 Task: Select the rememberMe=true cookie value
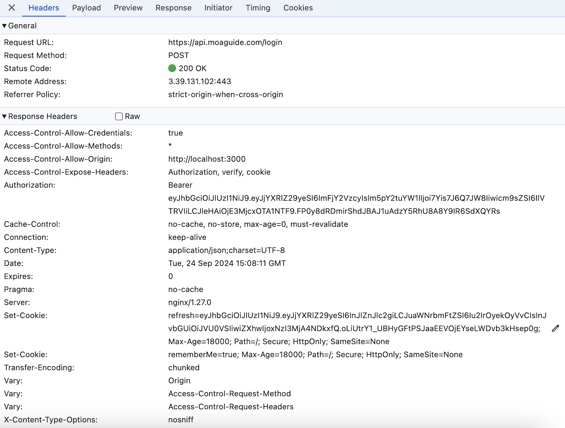pos(315,355)
